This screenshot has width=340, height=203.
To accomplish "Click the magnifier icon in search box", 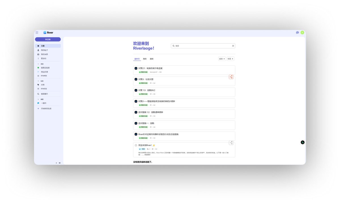I will click(x=173, y=46).
